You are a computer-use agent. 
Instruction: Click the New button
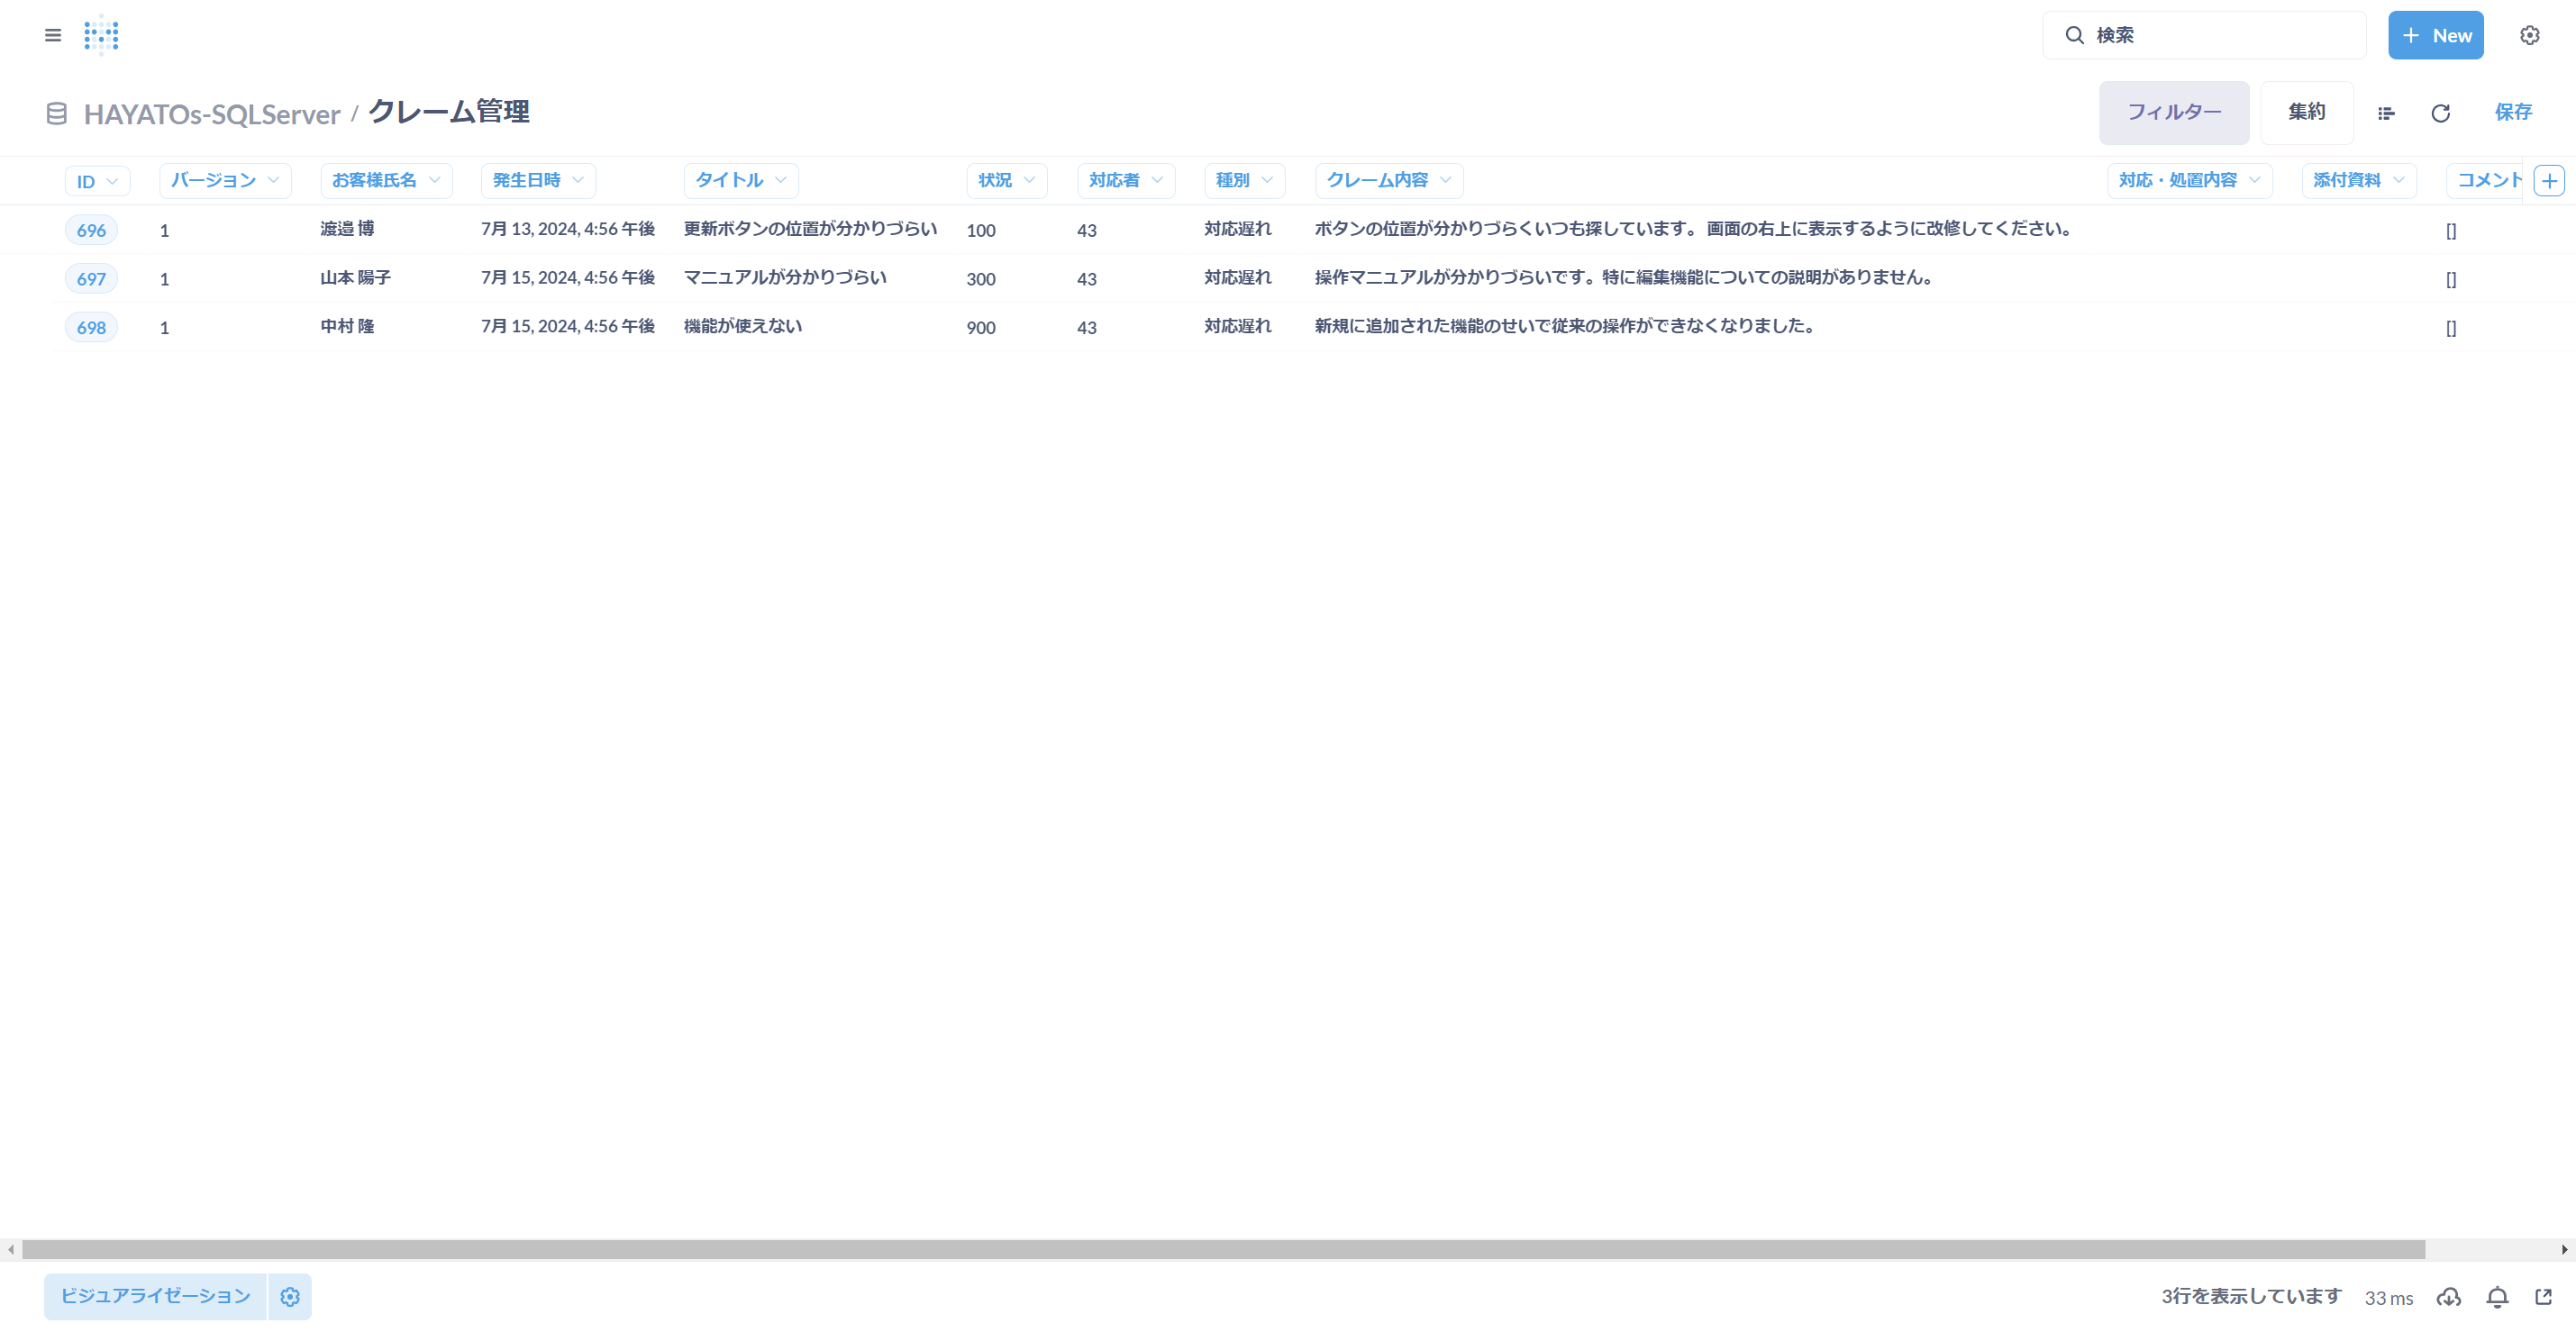click(2435, 35)
